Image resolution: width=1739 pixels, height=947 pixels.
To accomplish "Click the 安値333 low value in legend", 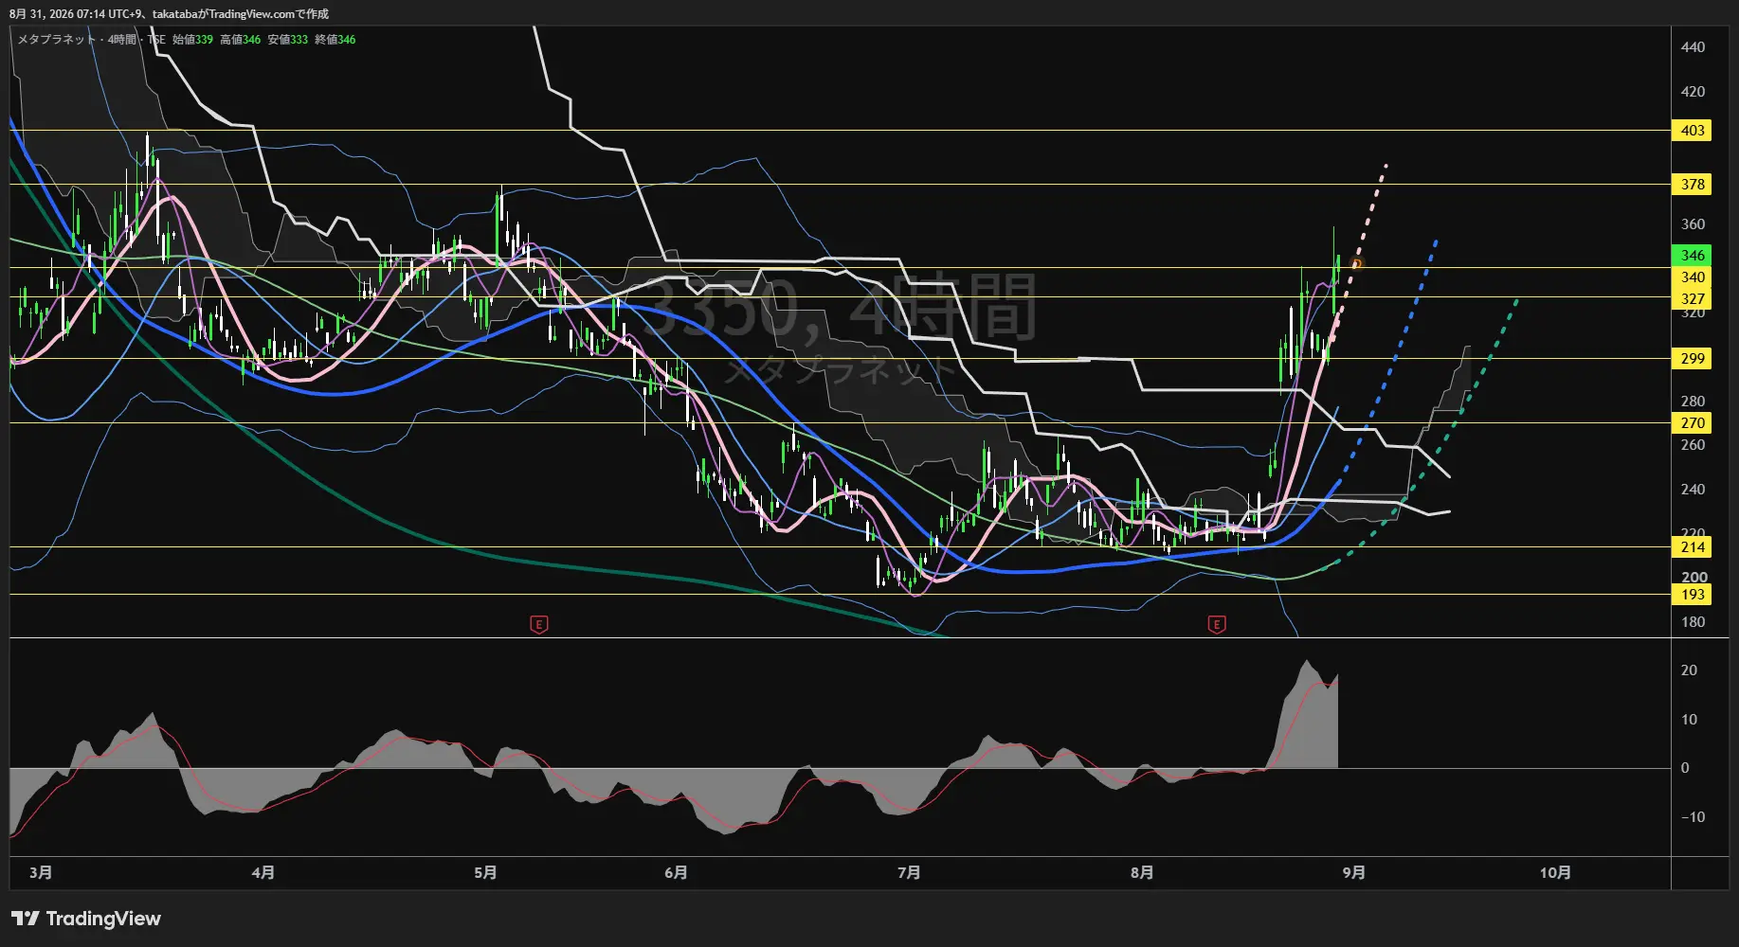I will (x=287, y=40).
